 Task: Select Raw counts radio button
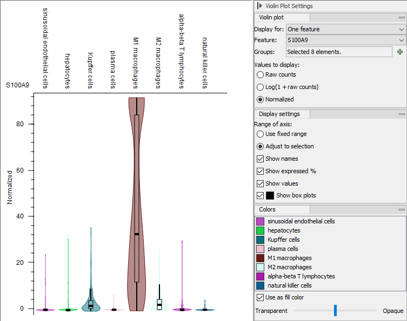261,74
